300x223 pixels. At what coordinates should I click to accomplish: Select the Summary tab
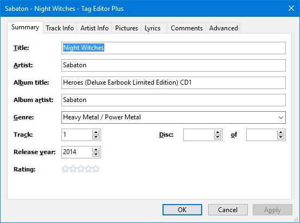tap(25, 27)
